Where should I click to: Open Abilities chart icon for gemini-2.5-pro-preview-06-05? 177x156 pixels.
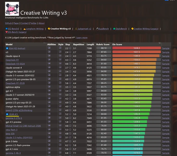[49, 79]
